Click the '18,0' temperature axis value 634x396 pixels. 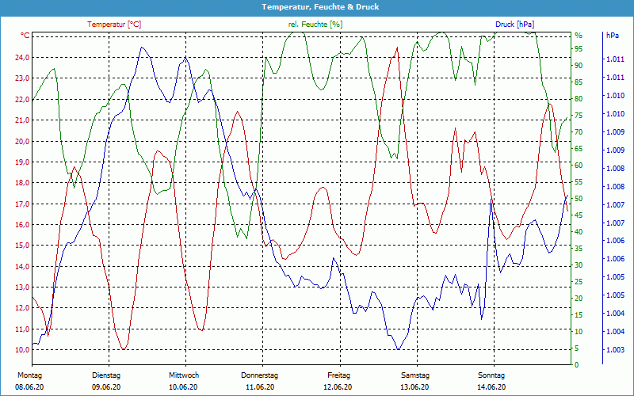(22, 183)
